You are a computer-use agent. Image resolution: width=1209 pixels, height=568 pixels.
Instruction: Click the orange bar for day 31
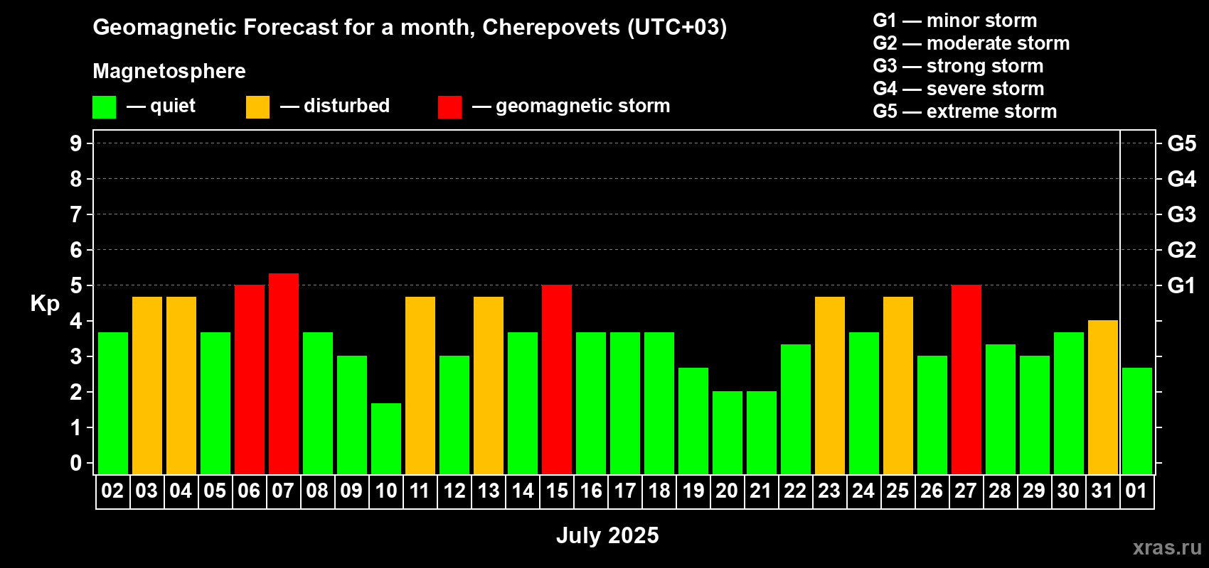pyautogui.click(x=1103, y=398)
